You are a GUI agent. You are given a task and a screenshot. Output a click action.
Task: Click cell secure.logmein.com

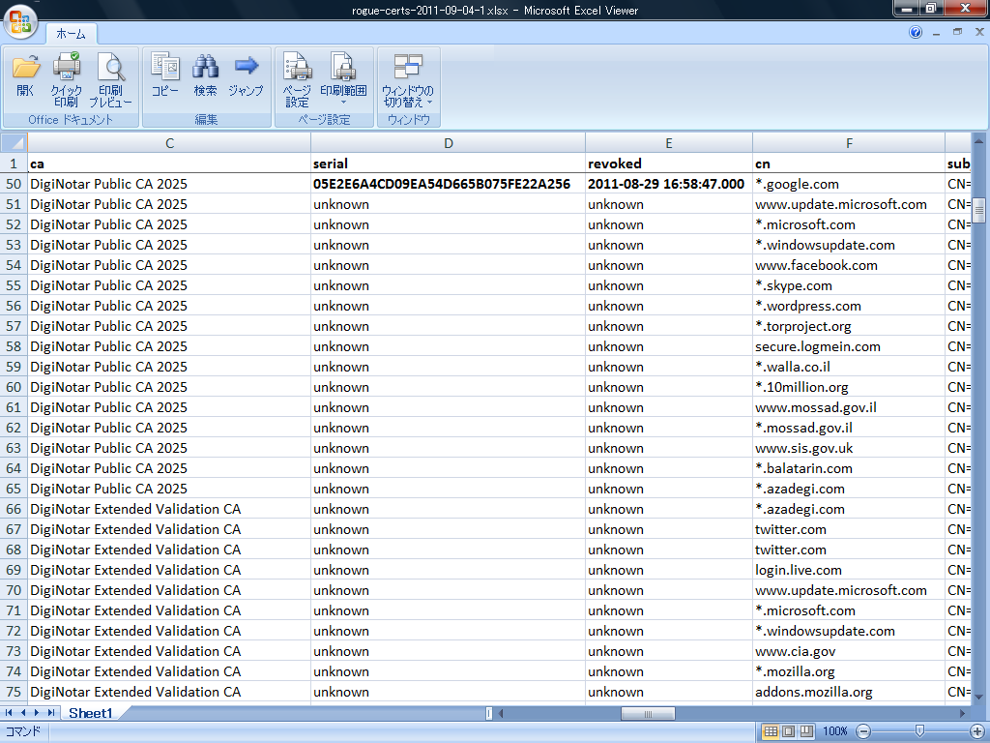[849, 346]
